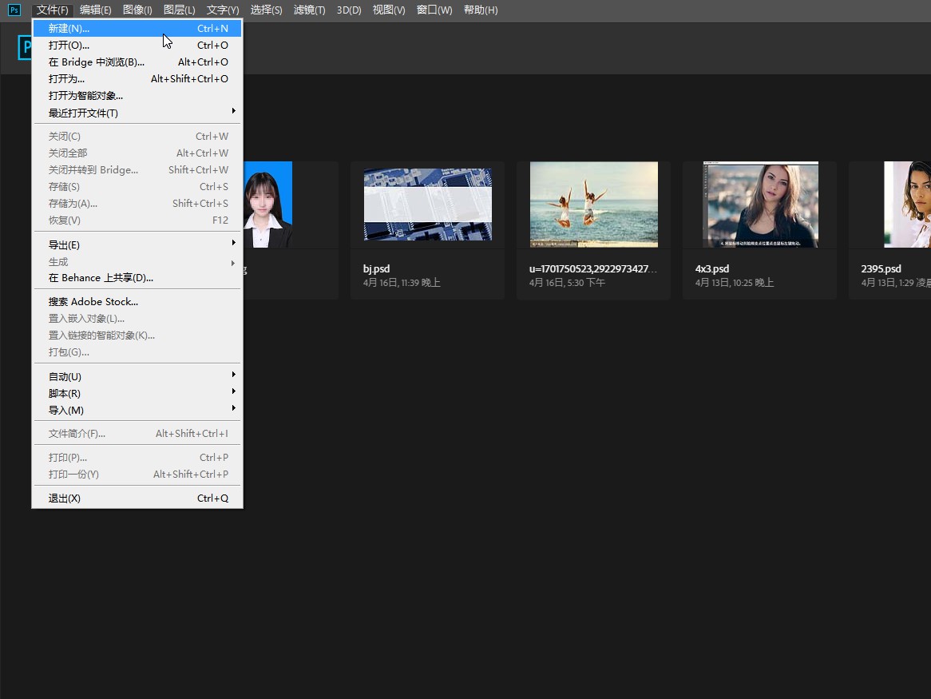Click date 4月 16日, 5:30 下午

(x=567, y=283)
